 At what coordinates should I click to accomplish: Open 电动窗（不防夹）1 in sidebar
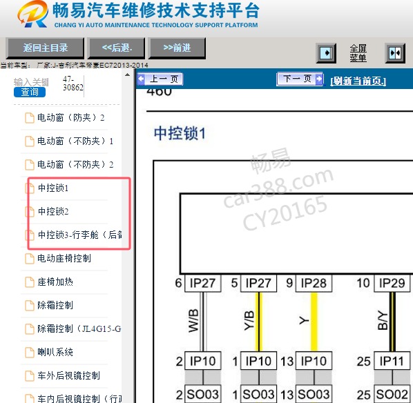pyautogui.click(x=75, y=141)
